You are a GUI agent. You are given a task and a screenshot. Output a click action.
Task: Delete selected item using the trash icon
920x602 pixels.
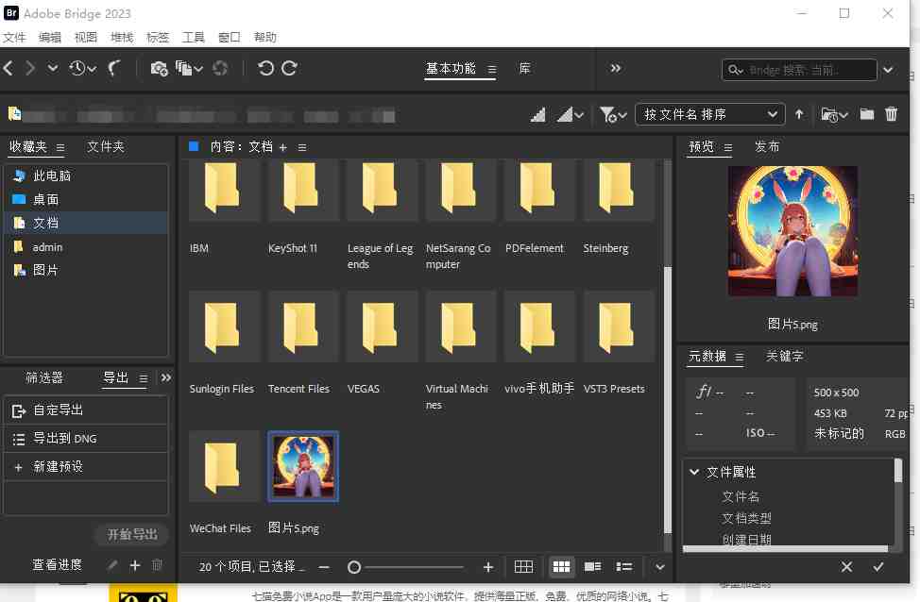(x=891, y=113)
